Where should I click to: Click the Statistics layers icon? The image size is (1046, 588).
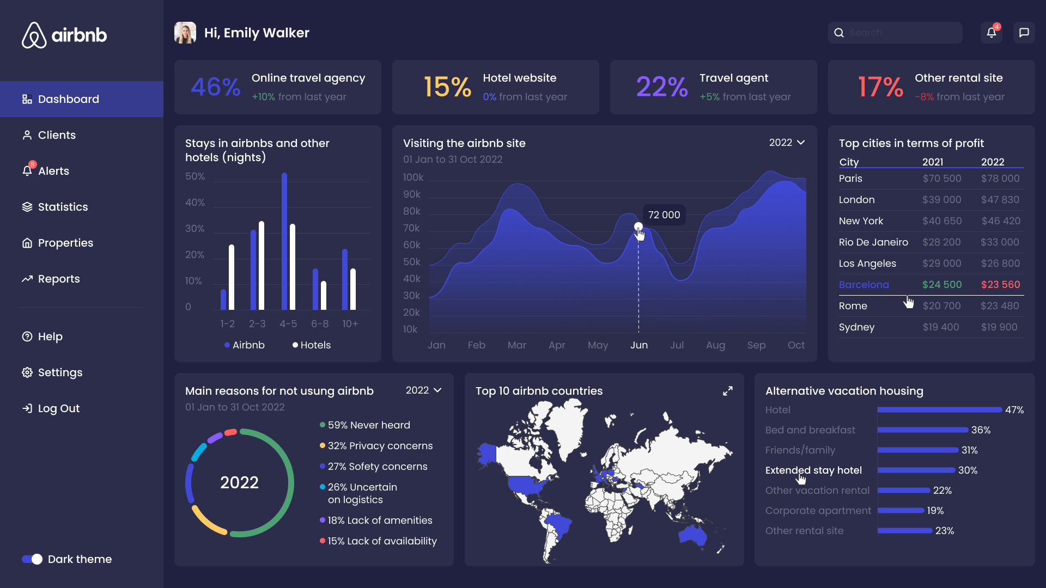[x=27, y=207]
